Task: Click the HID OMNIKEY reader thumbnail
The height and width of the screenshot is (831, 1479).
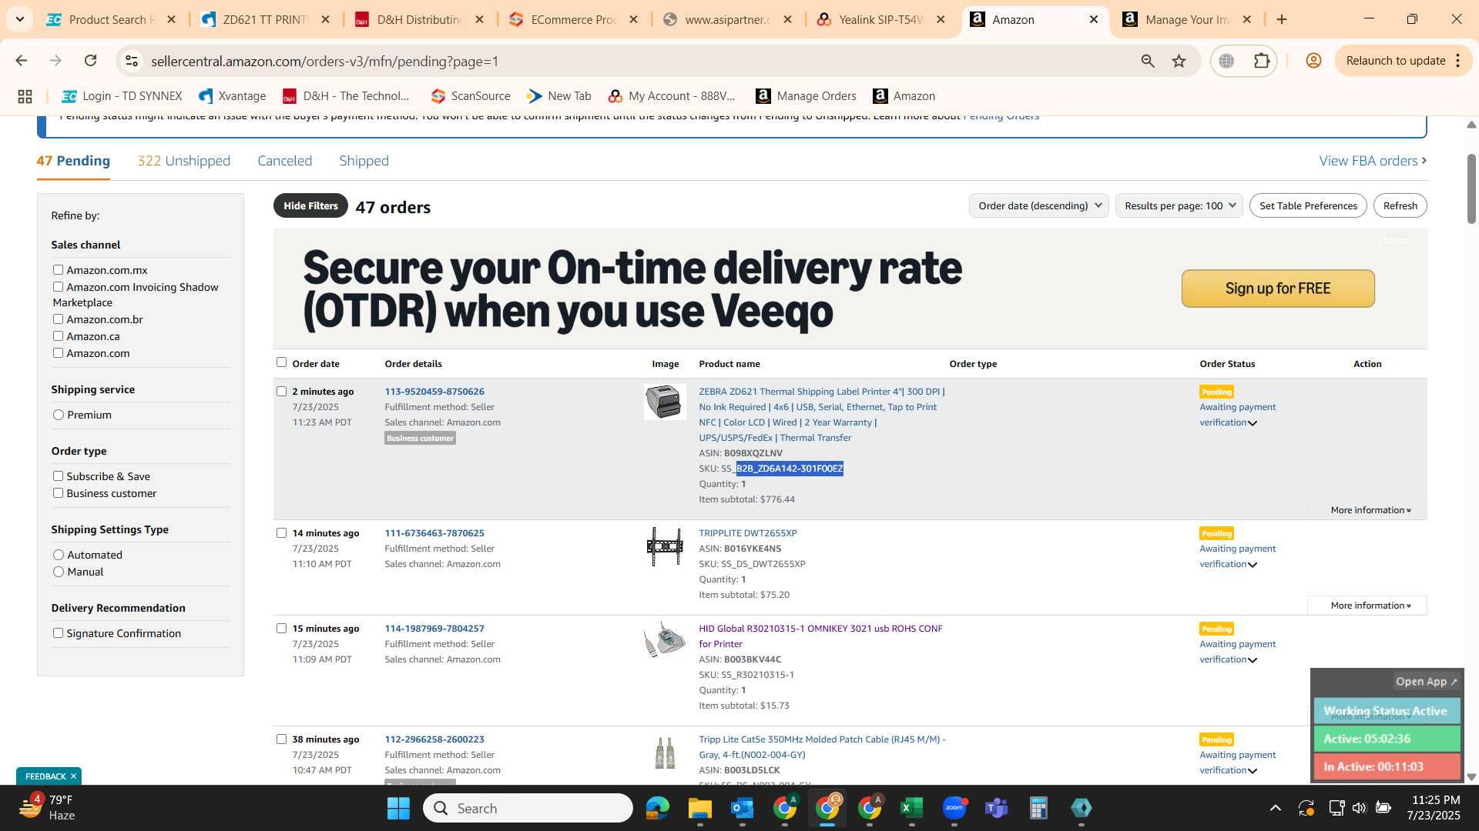Action: point(665,640)
